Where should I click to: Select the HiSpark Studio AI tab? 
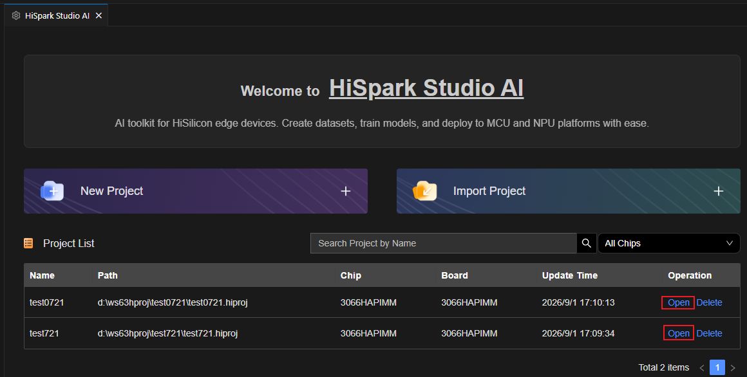56,15
